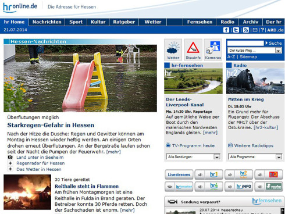285x214 pixels.
Task: Go to the Nachrichten navigation tab
Action: 47,22
